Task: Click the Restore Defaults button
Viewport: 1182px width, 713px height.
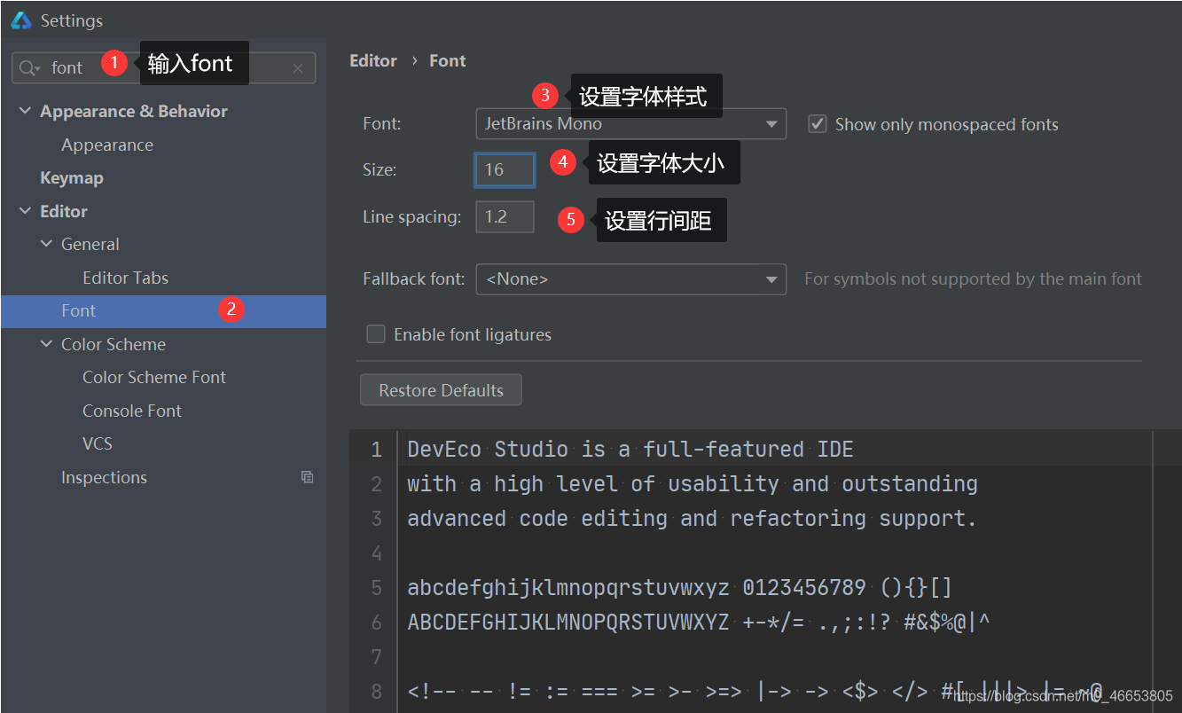Action: (x=441, y=390)
